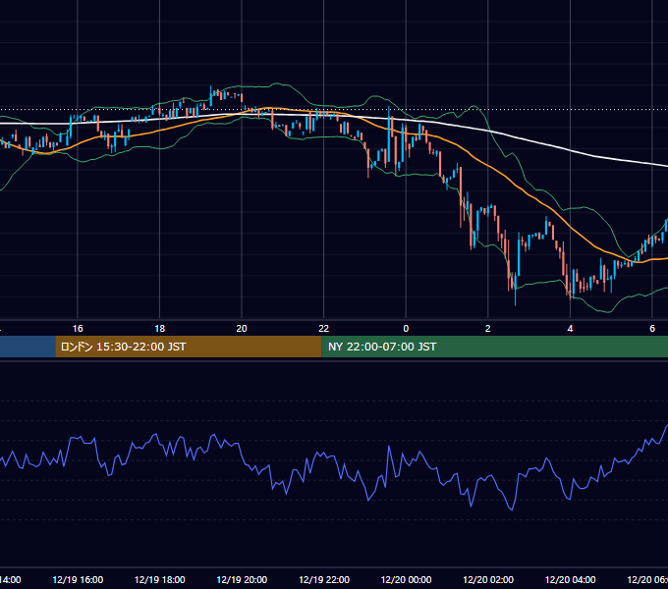This screenshot has height=589, width=668.
Task: Click the 12/19 22:00 time label
Action: pos(324,579)
